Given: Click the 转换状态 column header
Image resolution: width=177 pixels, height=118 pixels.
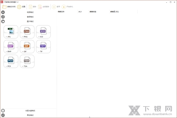Looking at the screenshot, I should [x=93, y=12].
